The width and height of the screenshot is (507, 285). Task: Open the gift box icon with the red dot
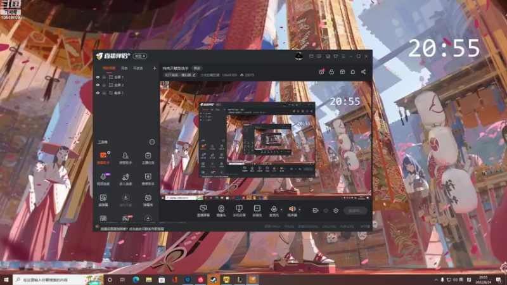[x=321, y=72]
